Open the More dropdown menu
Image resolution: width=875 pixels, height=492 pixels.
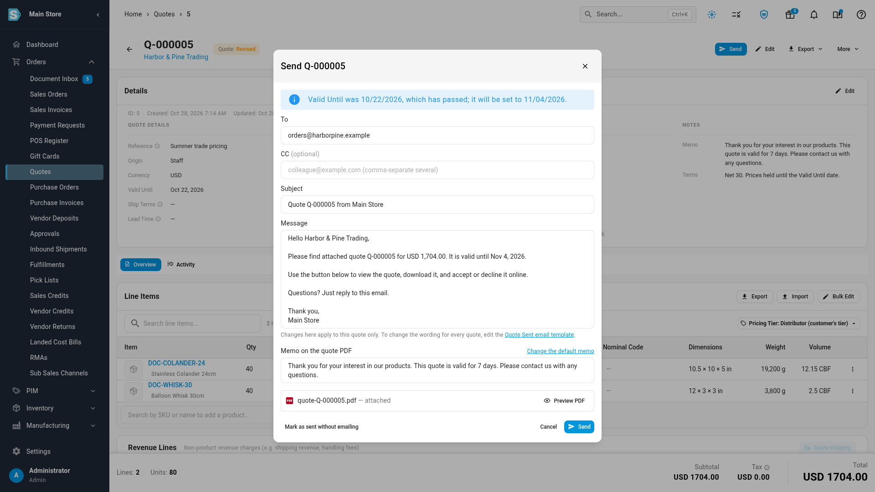(x=848, y=49)
